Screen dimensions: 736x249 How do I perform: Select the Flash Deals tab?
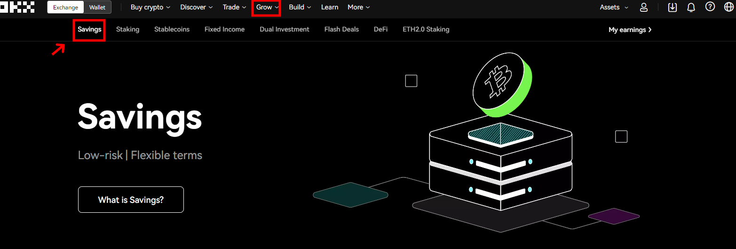pyautogui.click(x=341, y=29)
